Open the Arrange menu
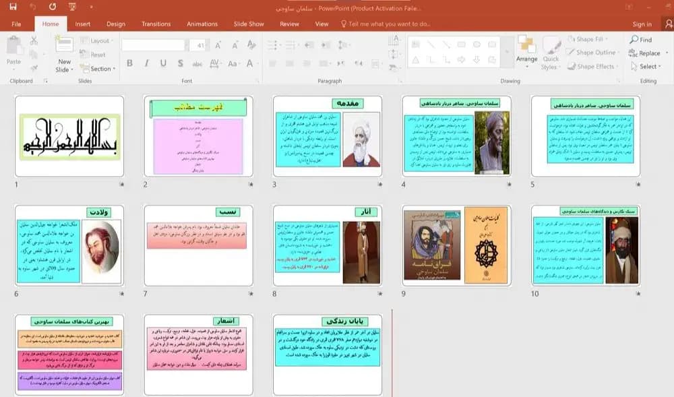674x397 pixels. click(x=526, y=52)
